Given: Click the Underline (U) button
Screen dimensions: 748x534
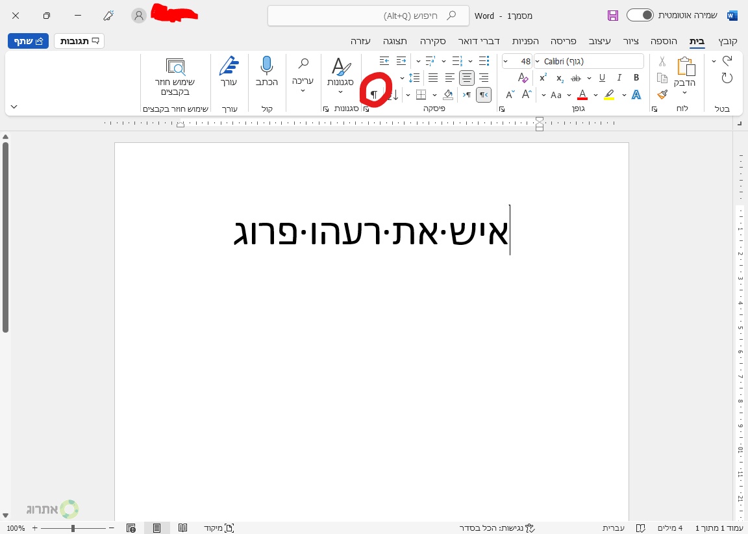Looking at the screenshot, I should click(602, 78).
